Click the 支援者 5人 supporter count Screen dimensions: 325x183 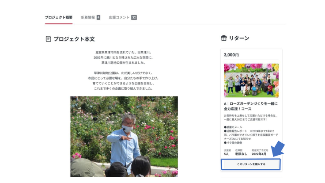[227, 152]
